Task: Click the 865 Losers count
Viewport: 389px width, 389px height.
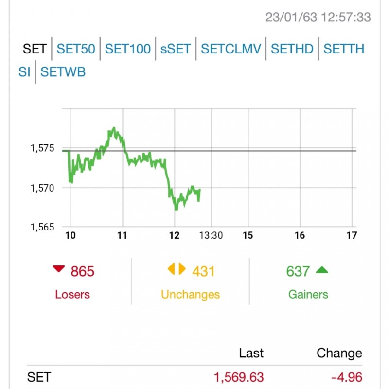Action: point(82,271)
